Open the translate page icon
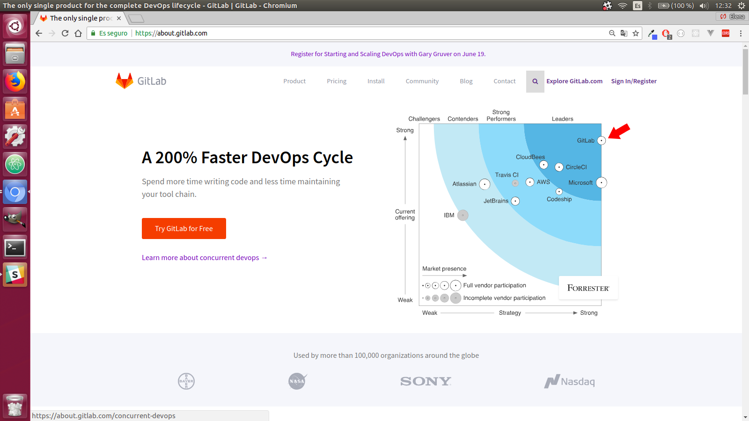Screen dimensions: 749x421 pyautogui.click(x=624, y=33)
